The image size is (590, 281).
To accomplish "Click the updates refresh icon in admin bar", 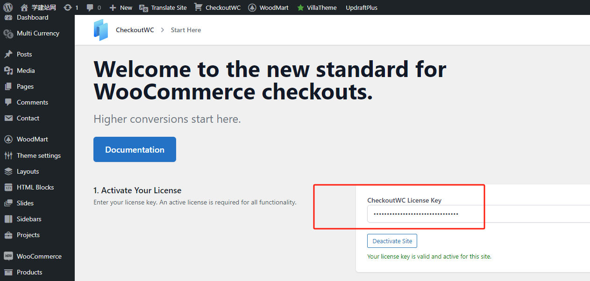I will [x=68, y=7].
